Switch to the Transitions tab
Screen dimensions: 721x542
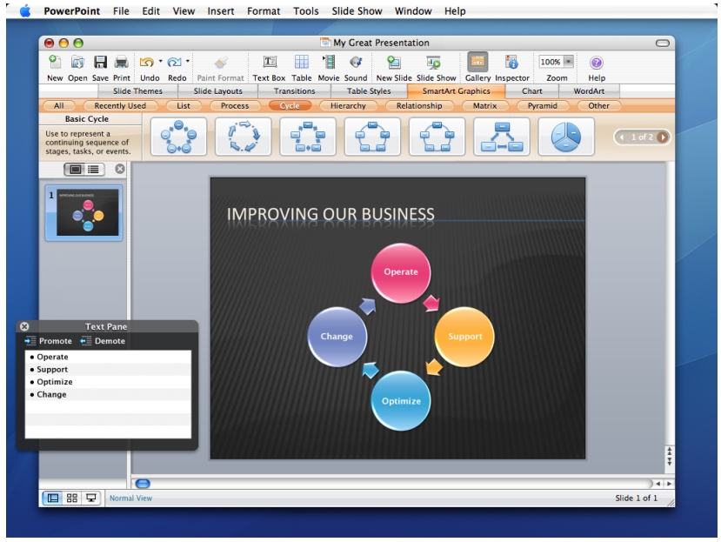pyautogui.click(x=294, y=91)
